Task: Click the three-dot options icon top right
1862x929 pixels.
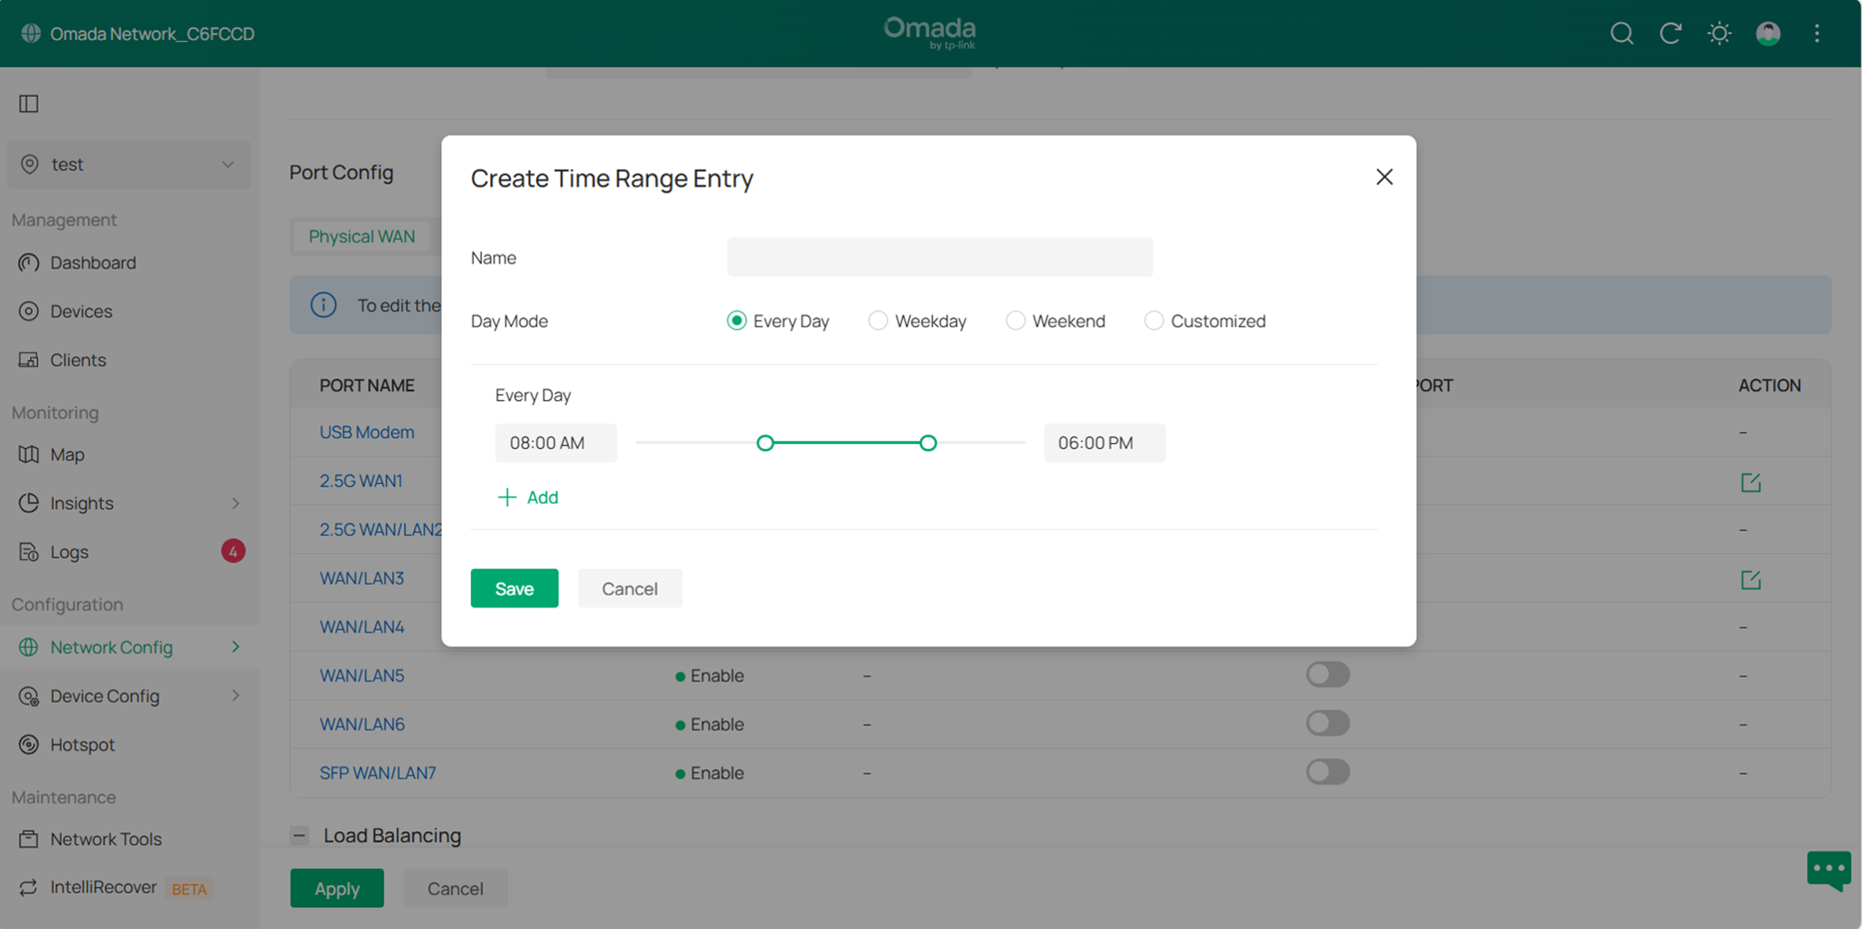Action: [x=1816, y=33]
